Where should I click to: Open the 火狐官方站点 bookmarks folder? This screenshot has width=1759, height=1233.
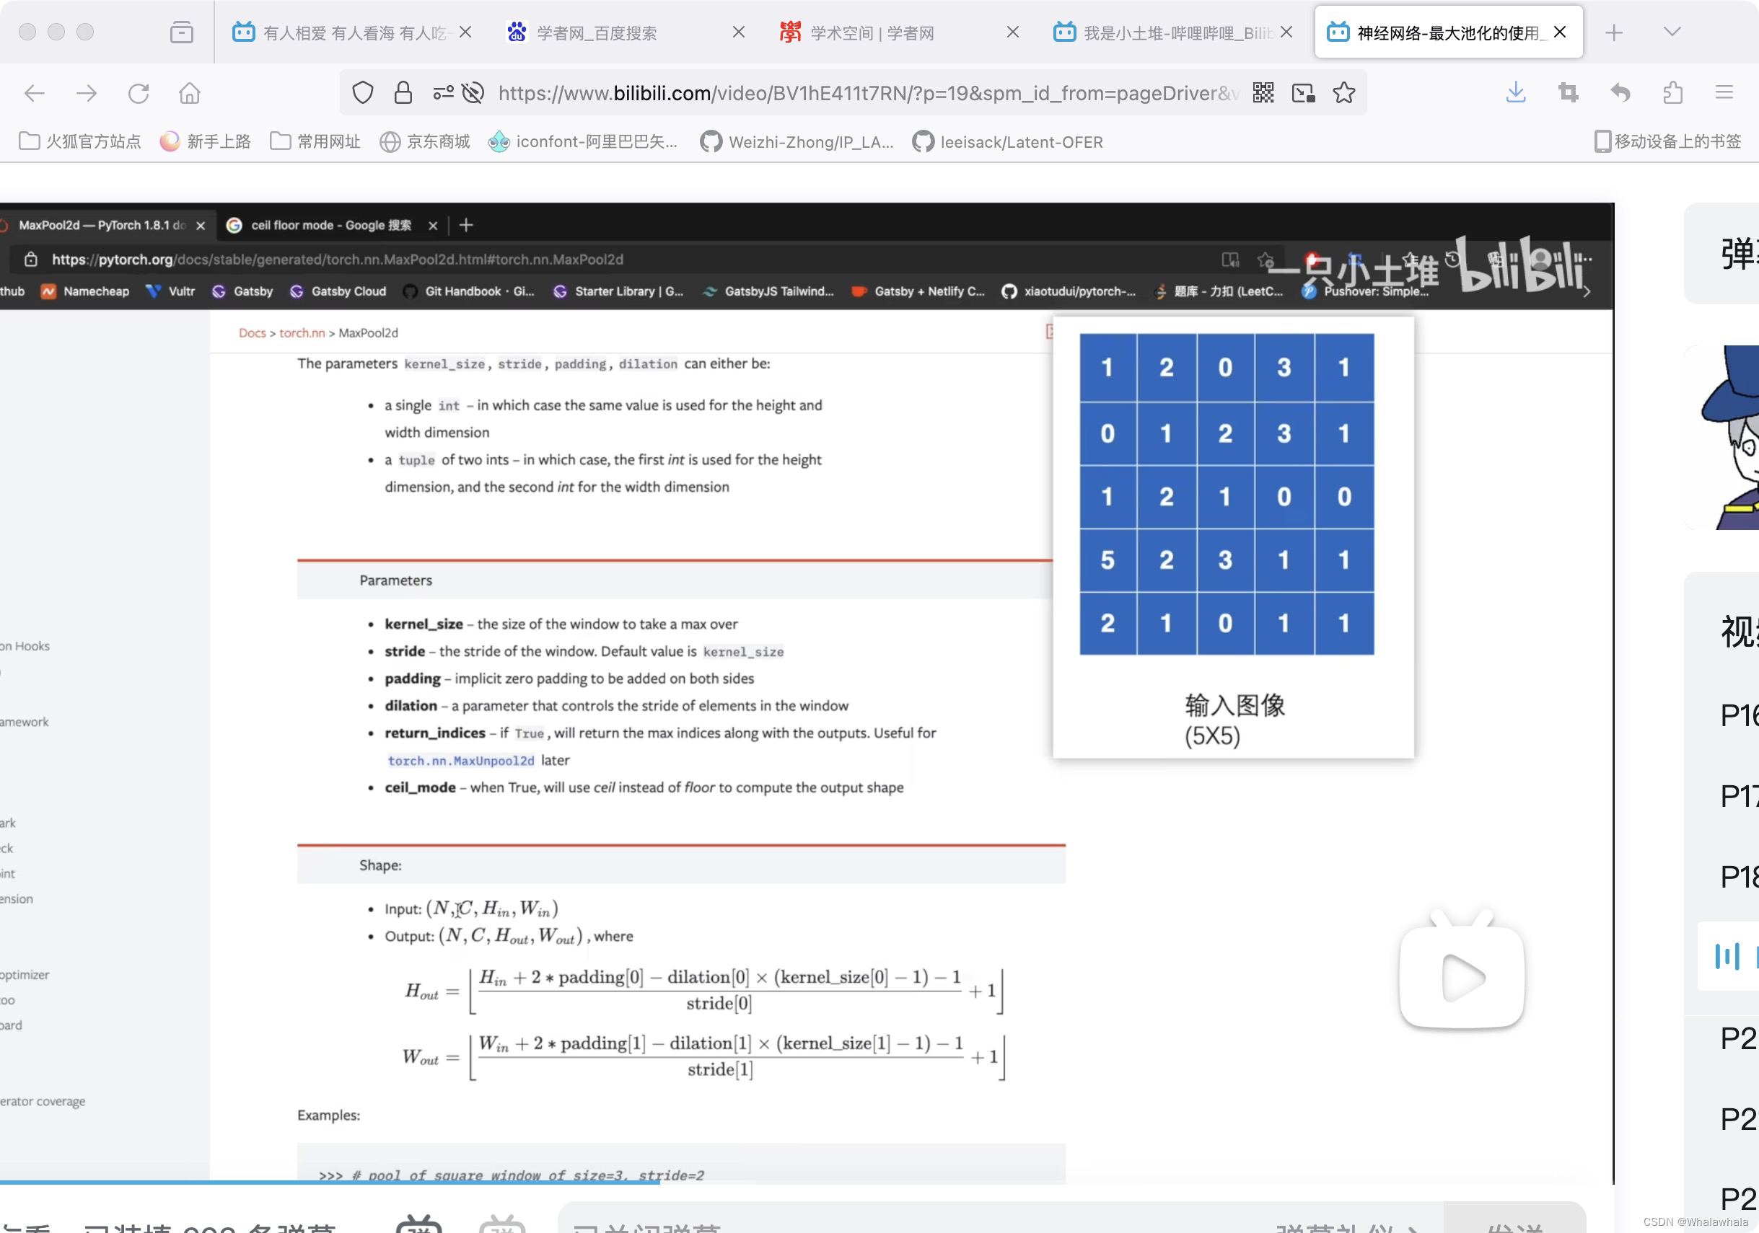[x=80, y=141]
